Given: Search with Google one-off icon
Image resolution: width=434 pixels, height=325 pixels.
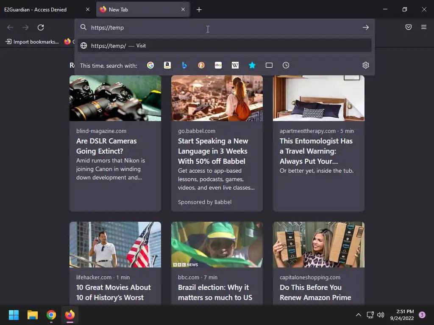Looking at the screenshot, I should [150, 65].
